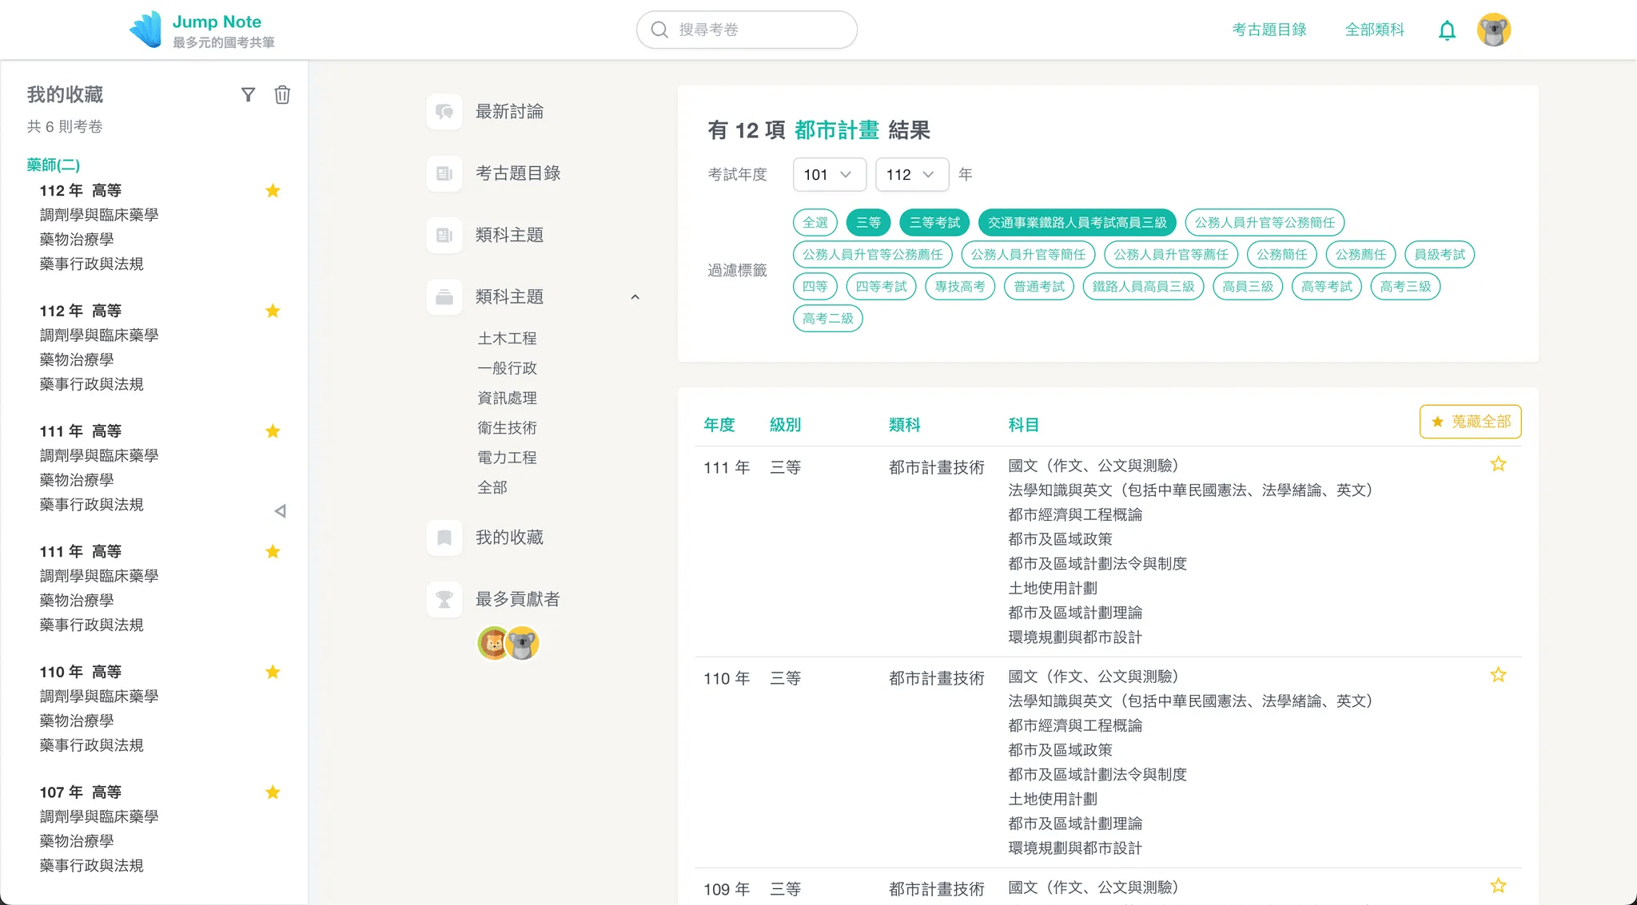Star the 111 年 都市計畫技術 result row
The height and width of the screenshot is (905, 1637).
click(1498, 464)
